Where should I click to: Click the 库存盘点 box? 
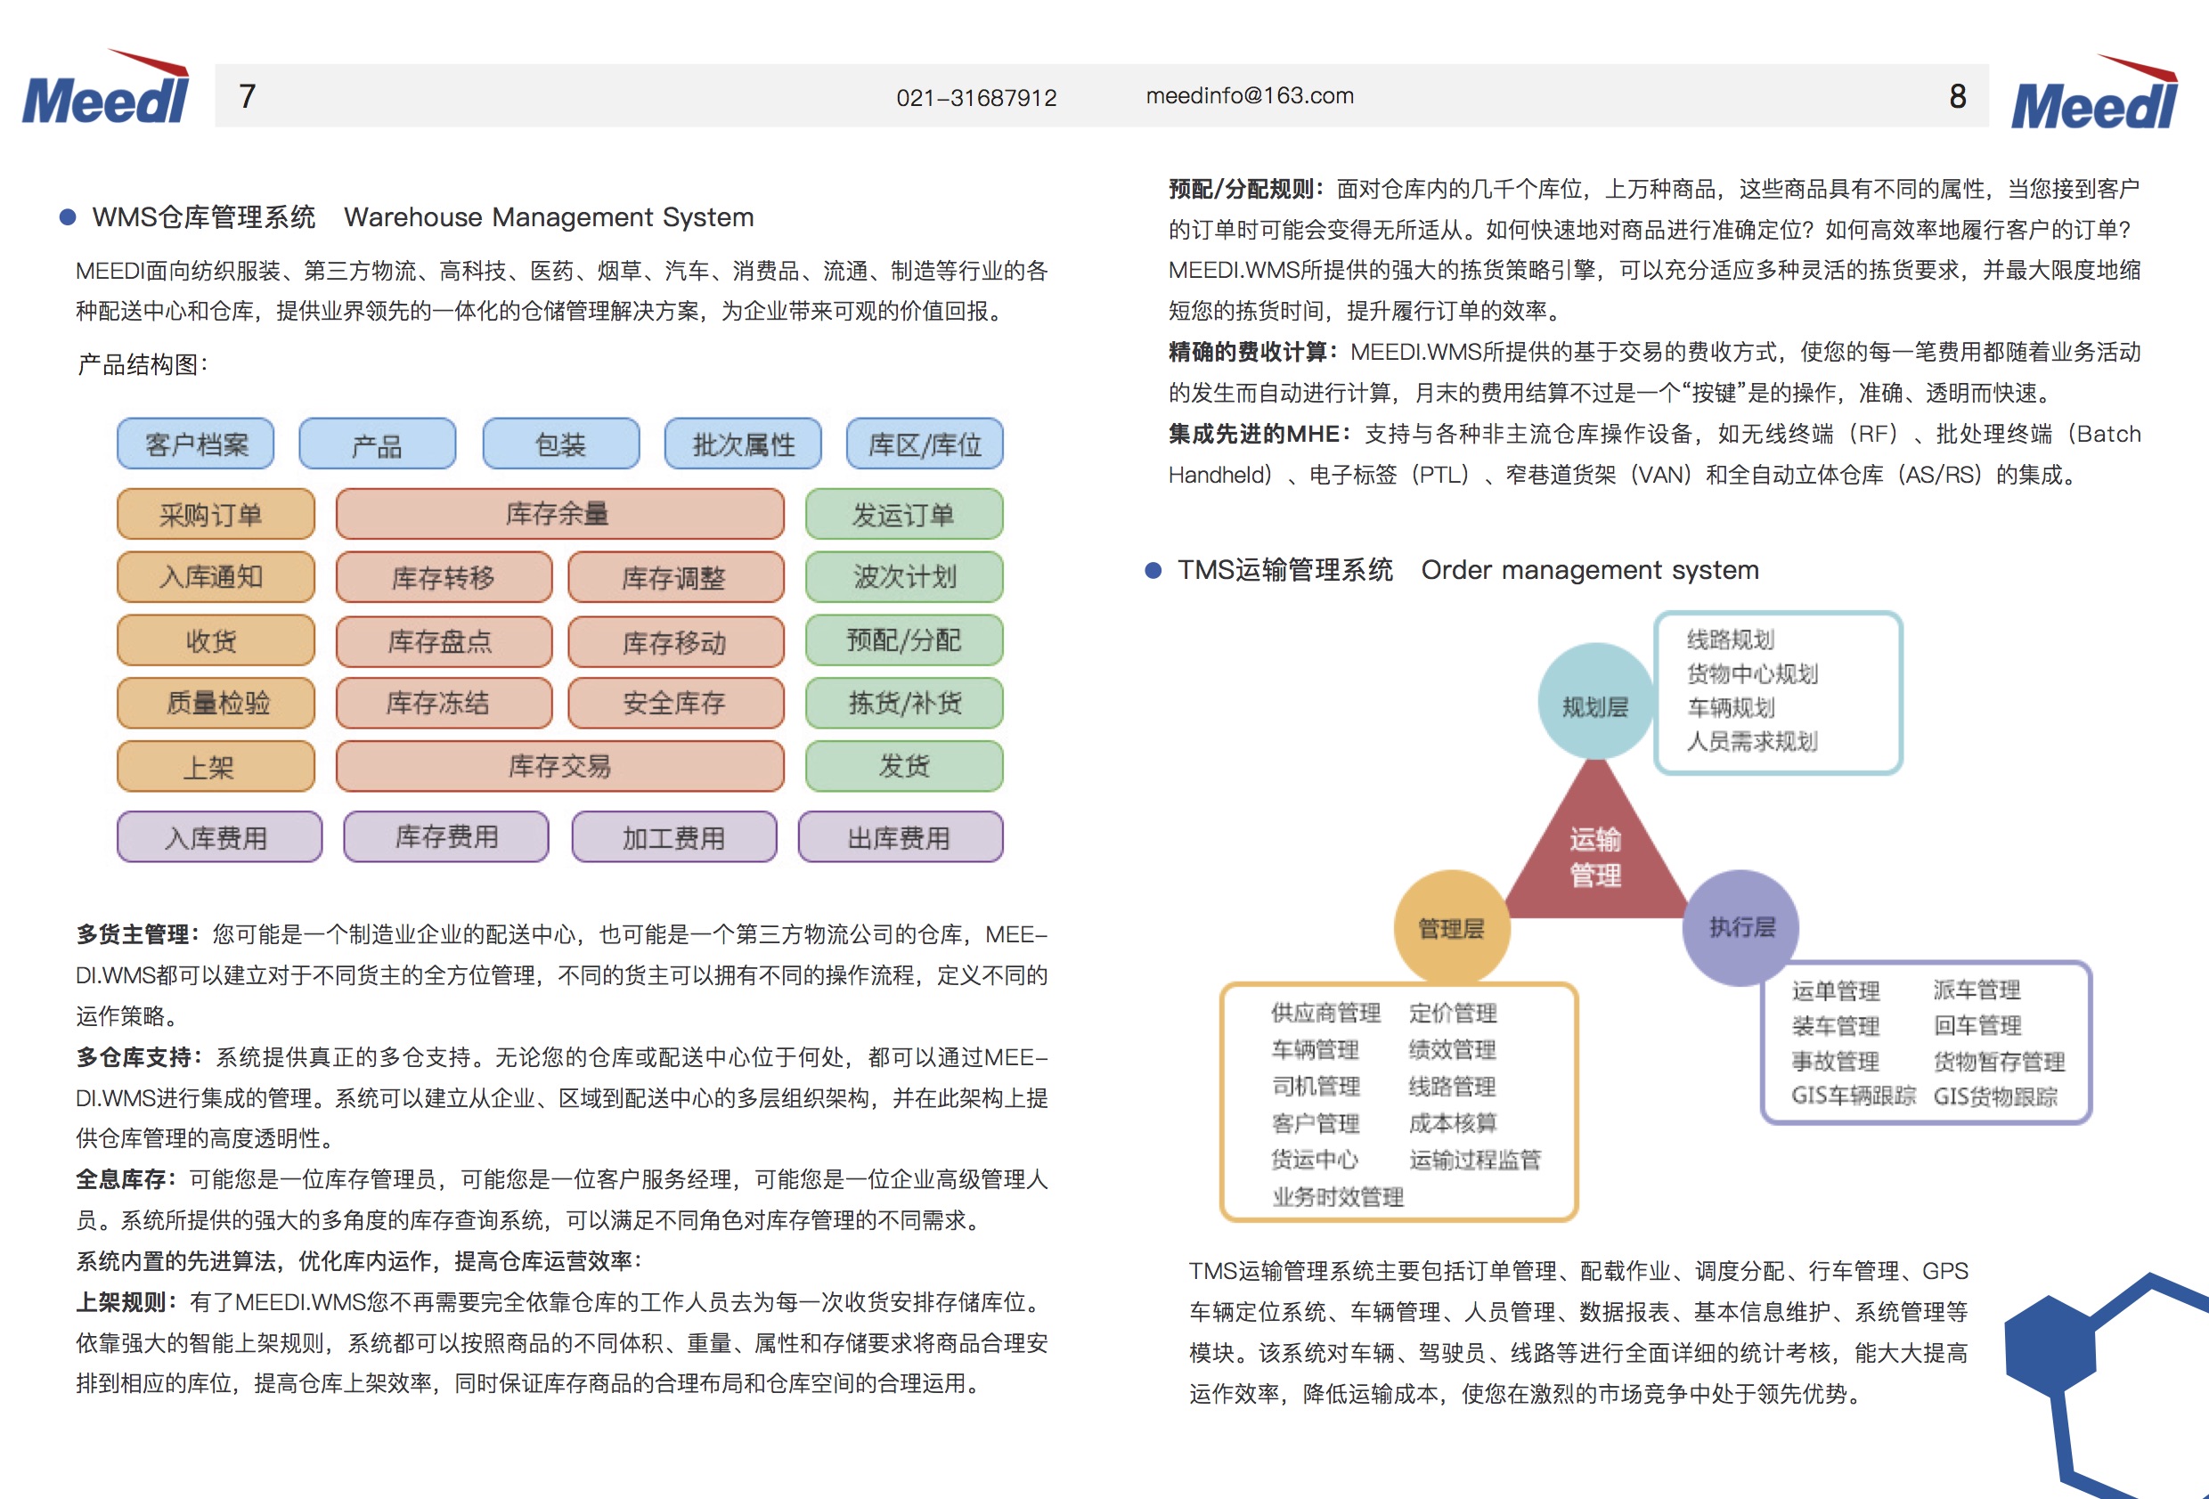[444, 640]
